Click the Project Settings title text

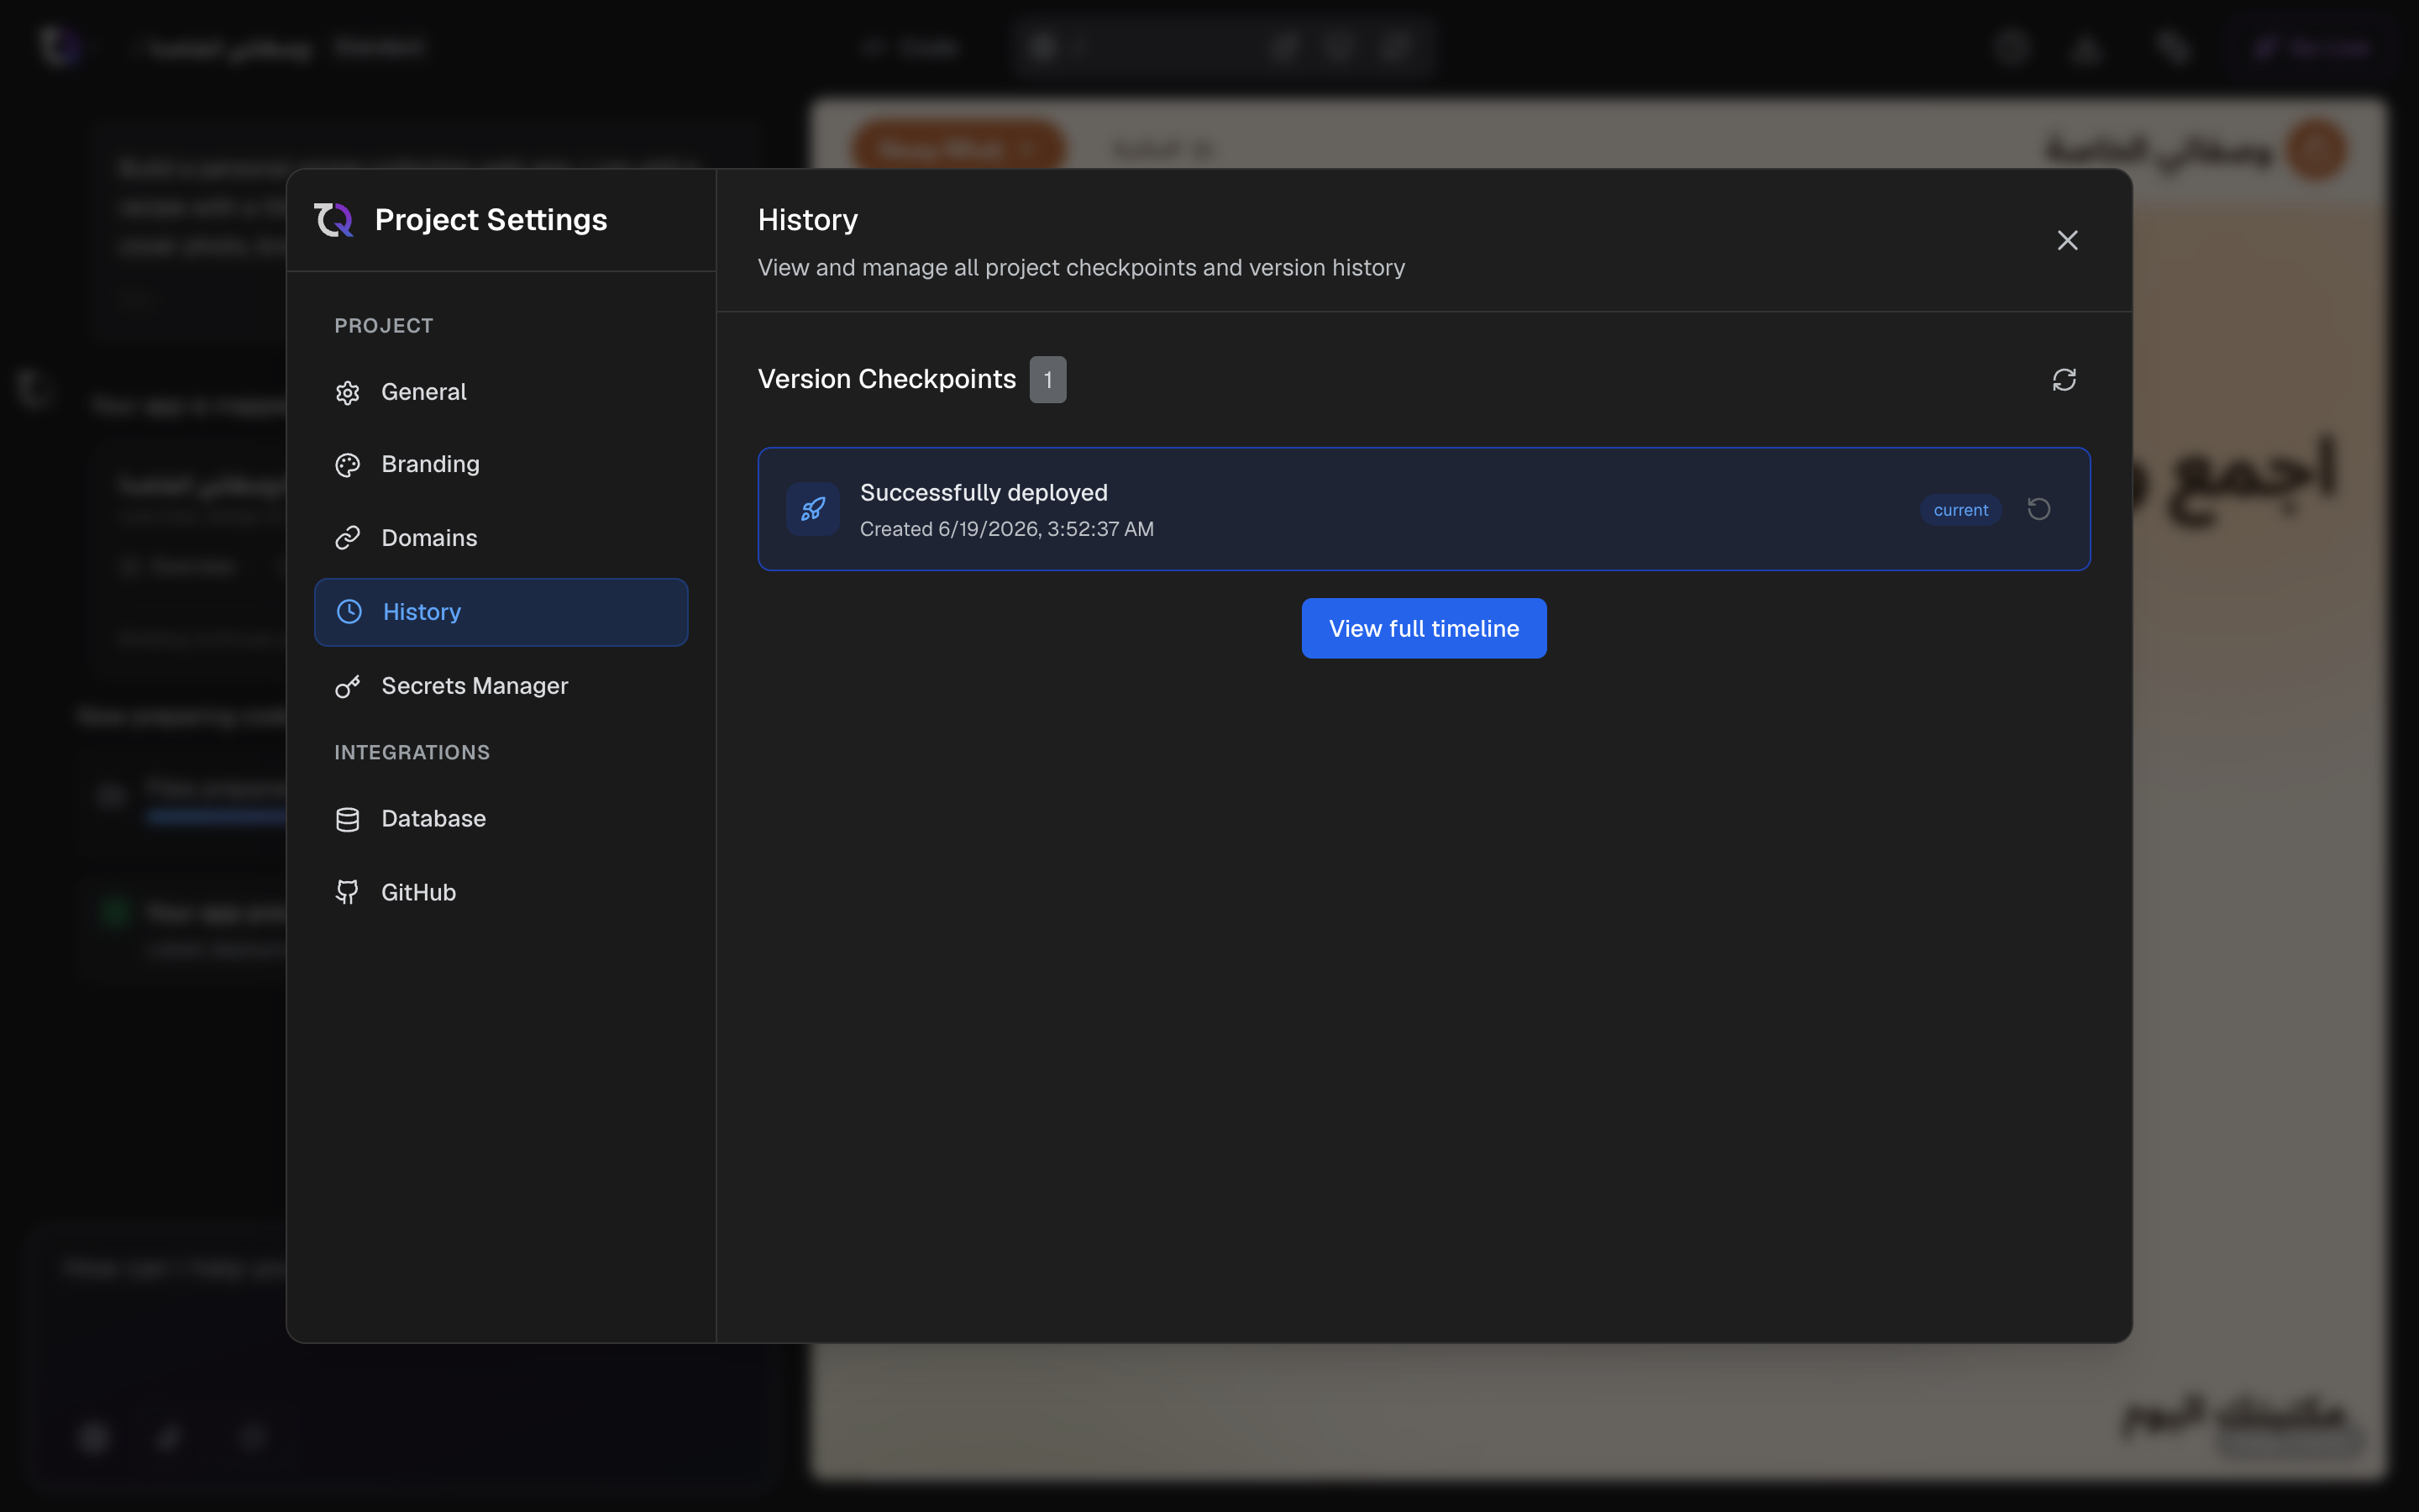coord(491,220)
